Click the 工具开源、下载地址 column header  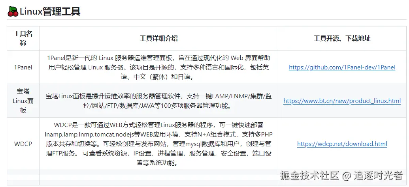342,39
